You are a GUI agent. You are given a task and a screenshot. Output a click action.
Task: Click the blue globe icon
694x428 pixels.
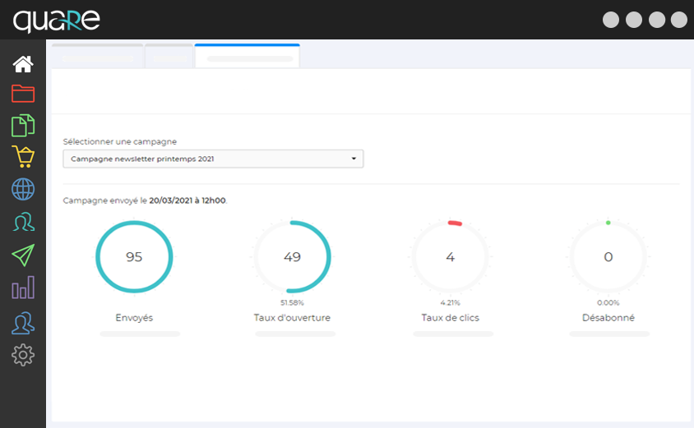click(x=23, y=189)
